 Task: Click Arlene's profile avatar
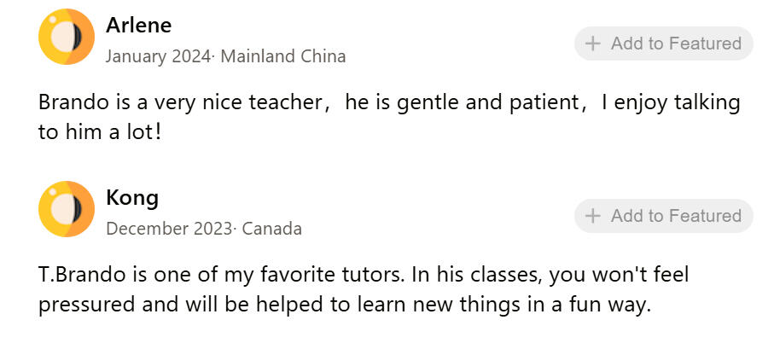tap(67, 37)
